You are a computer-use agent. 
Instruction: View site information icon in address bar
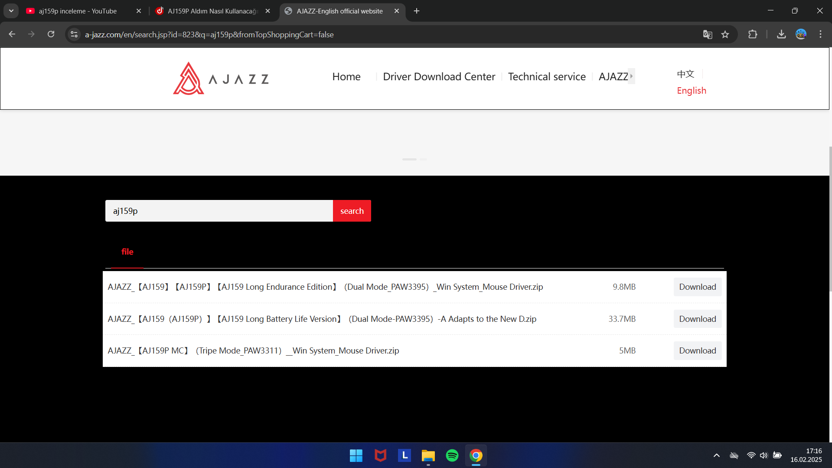pyautogui.click(x=74, y=34)
